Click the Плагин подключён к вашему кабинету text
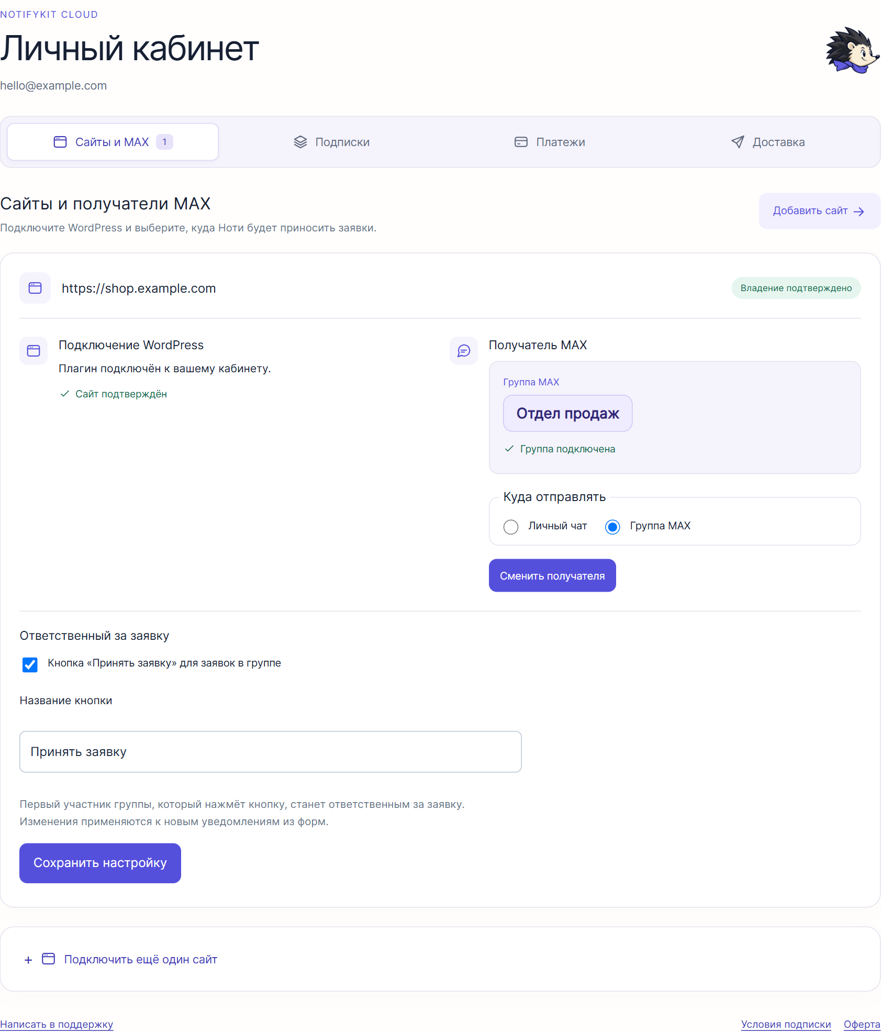The image size is (881, 1033). point(164,369)
